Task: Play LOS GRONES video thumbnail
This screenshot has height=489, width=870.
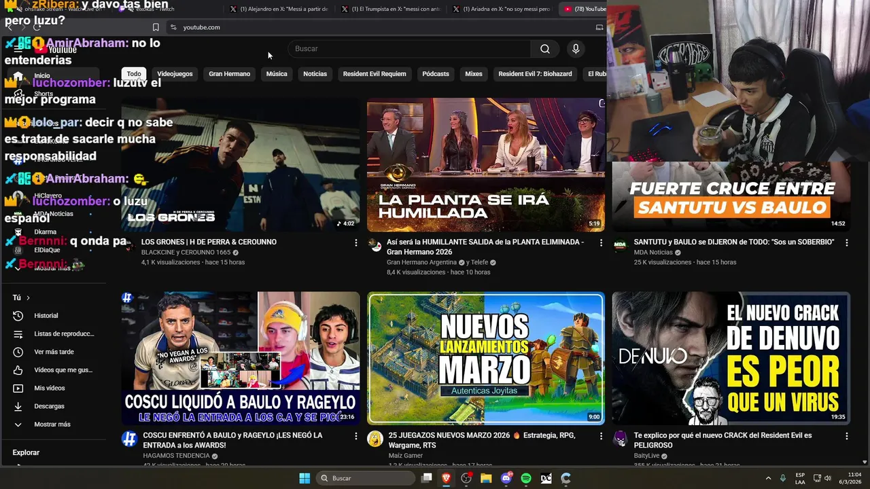Action: [x=241, y=164]
